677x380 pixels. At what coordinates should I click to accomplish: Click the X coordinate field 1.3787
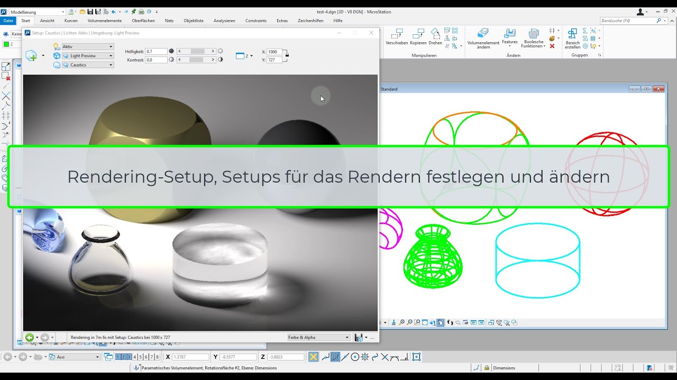(x=190, y=357)
